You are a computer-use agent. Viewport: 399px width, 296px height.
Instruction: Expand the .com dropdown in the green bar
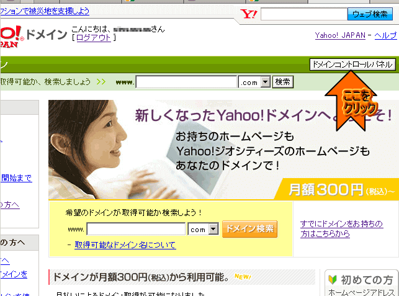click(264, 82)
